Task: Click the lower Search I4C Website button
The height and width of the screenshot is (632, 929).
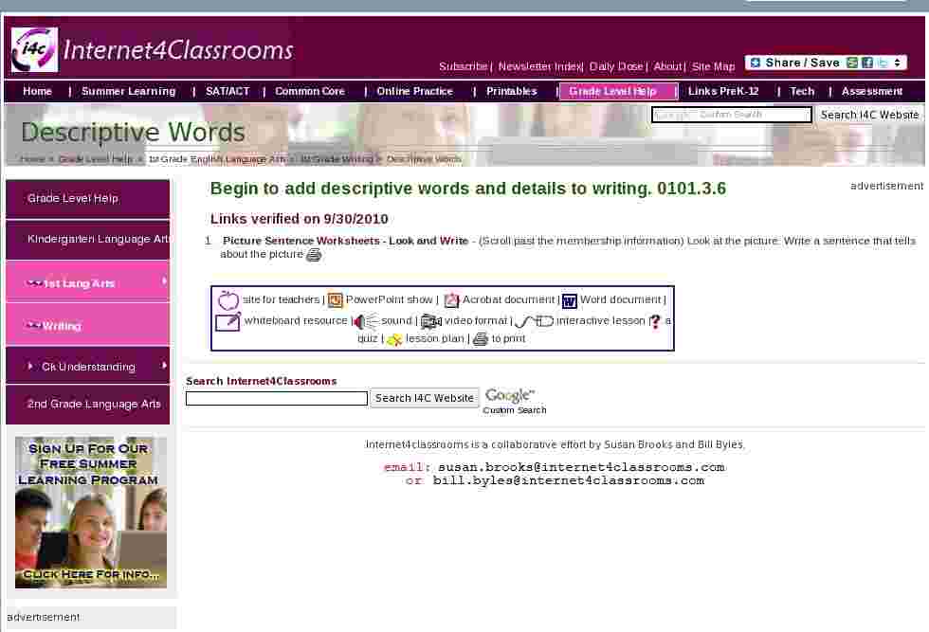Action: tap(425, 398)
